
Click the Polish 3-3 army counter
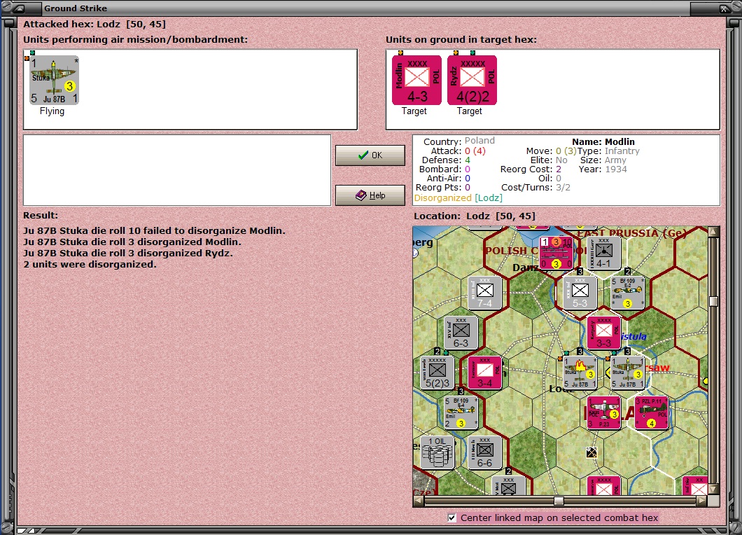(603, 333)
